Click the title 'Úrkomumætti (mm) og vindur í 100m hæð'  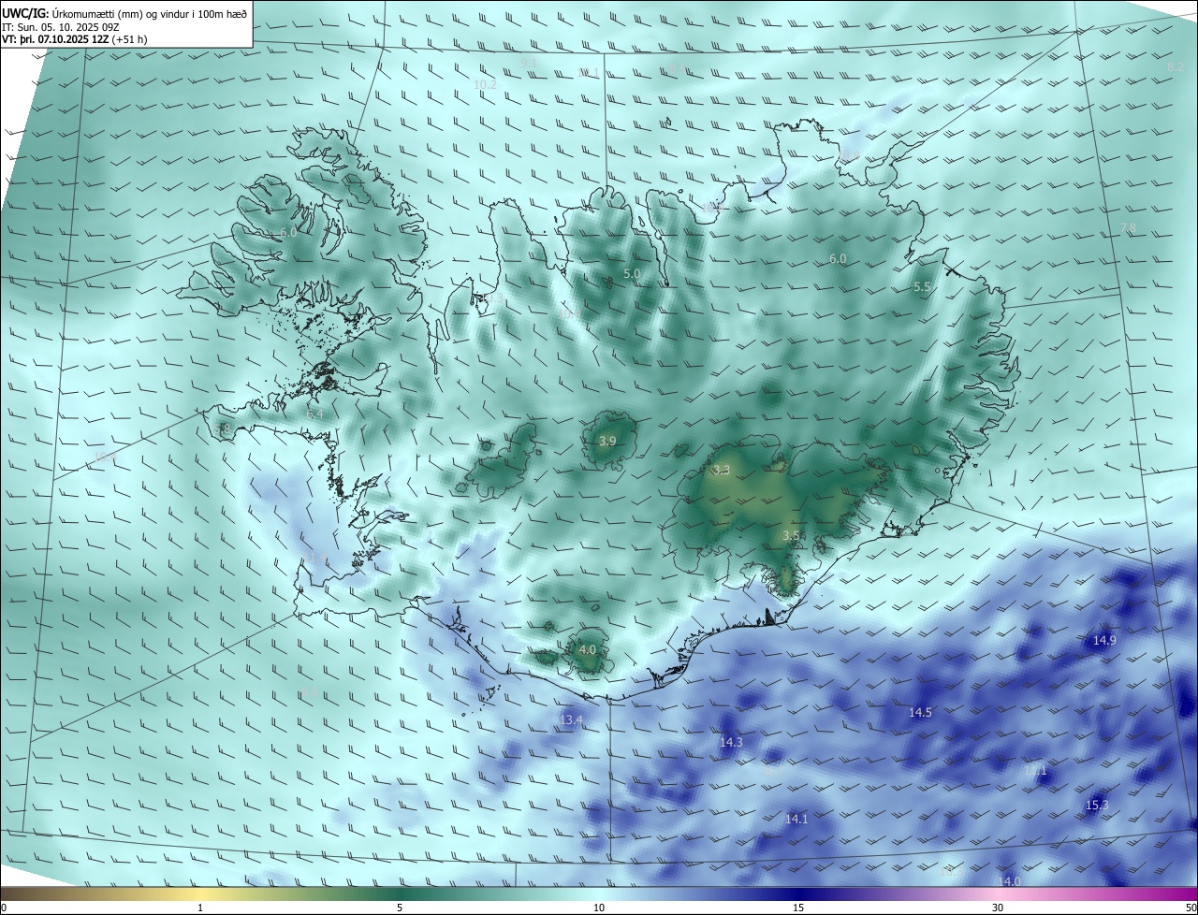pyautogui.click(x=150, y=13)
